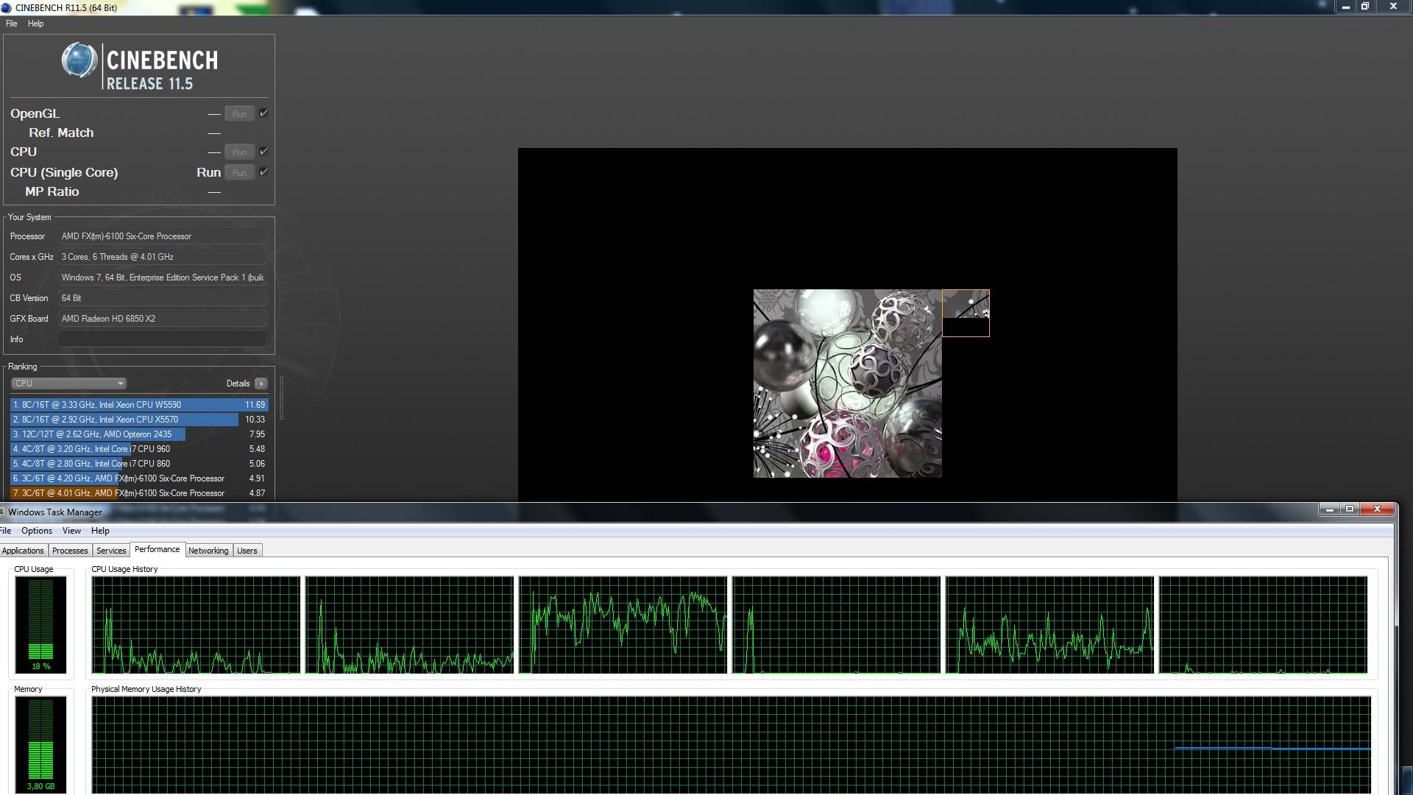The image size is (1413, 795).
Task: Click the Task Manager title bar icon
Action: tap(2, 512)
